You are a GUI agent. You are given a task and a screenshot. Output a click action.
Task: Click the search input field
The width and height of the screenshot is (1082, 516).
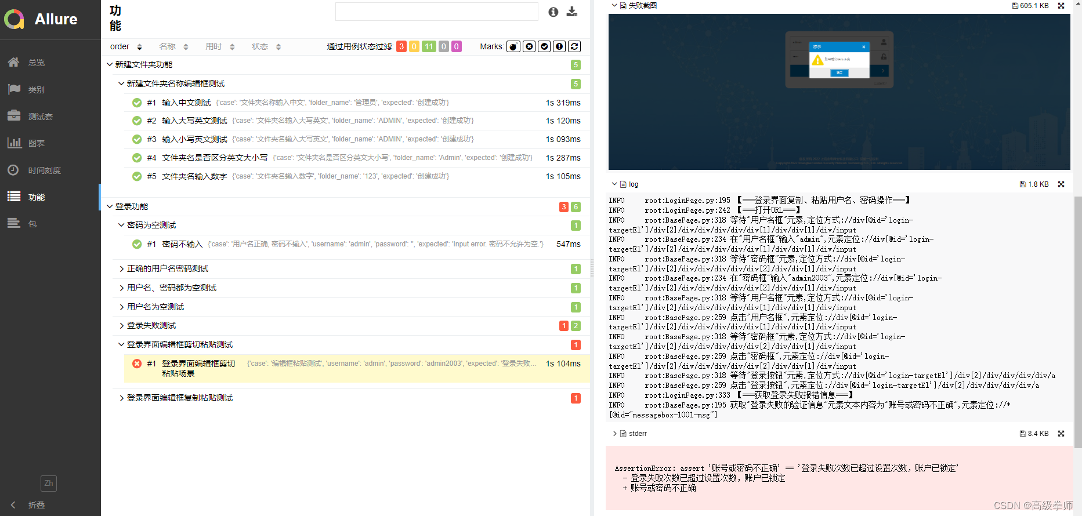[437, 12]
